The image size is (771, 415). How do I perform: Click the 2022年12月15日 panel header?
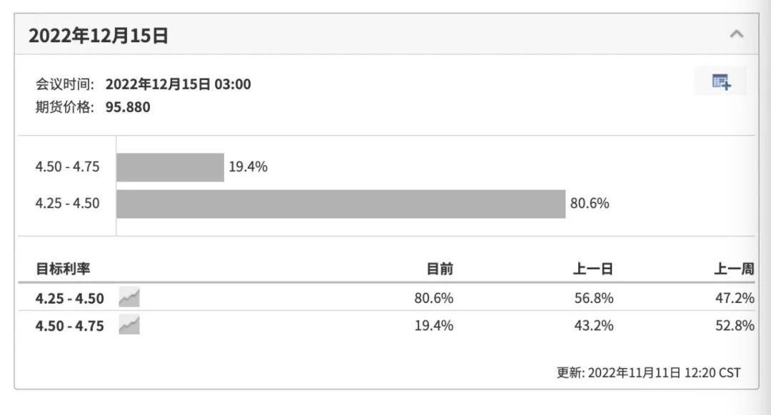point(386,34)
